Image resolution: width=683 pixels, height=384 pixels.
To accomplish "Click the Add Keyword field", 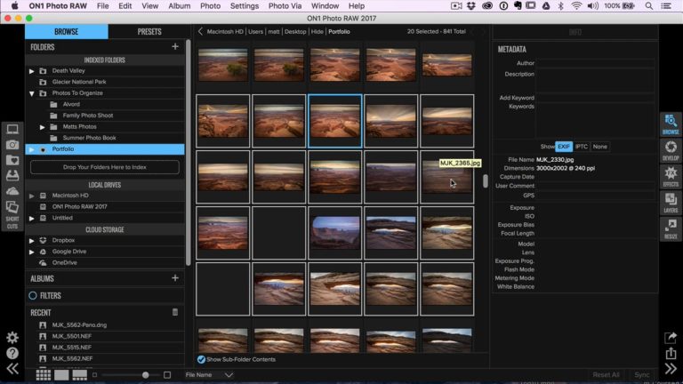I will click(596, 98).
